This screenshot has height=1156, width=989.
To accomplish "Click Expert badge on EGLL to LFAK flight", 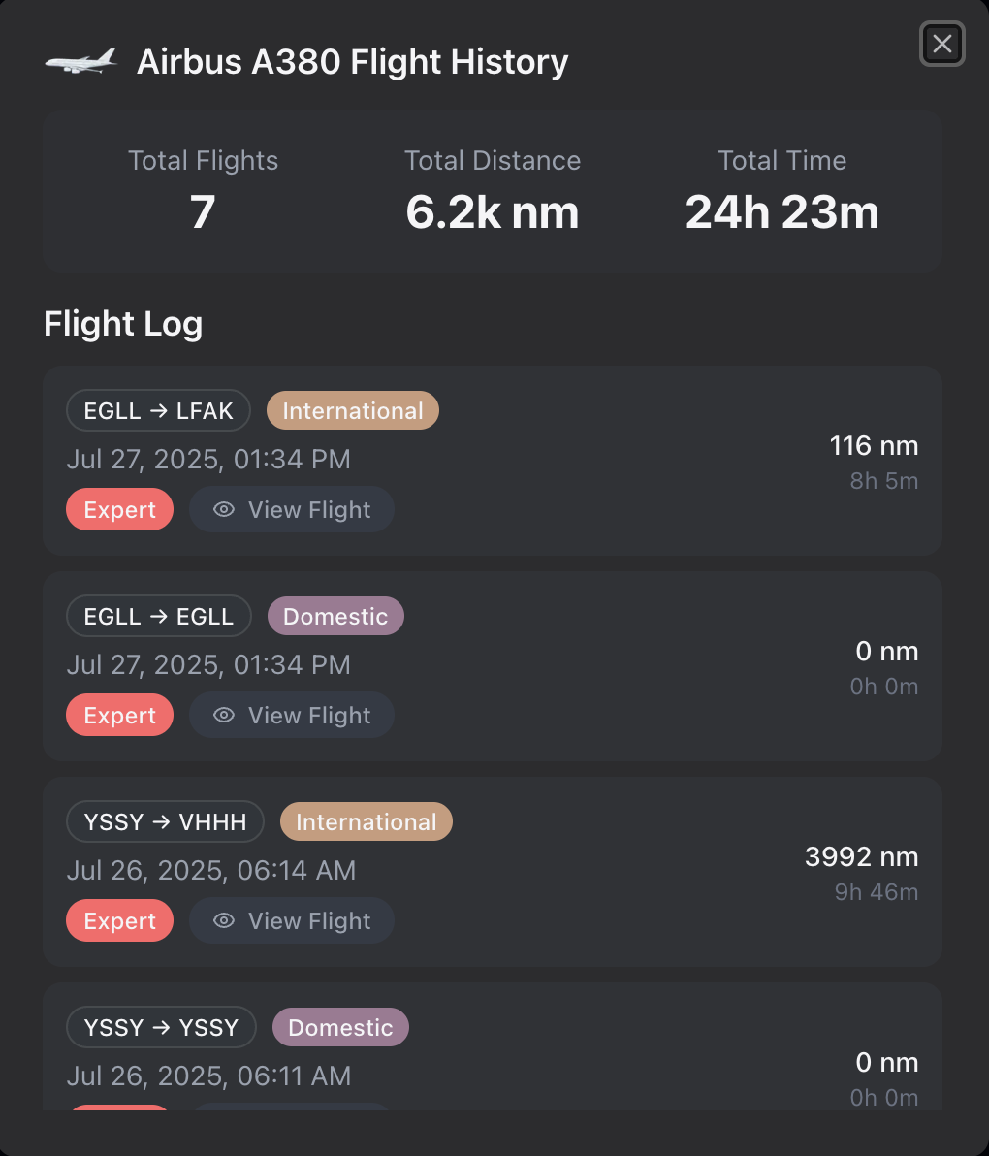I will click(119, 510).
